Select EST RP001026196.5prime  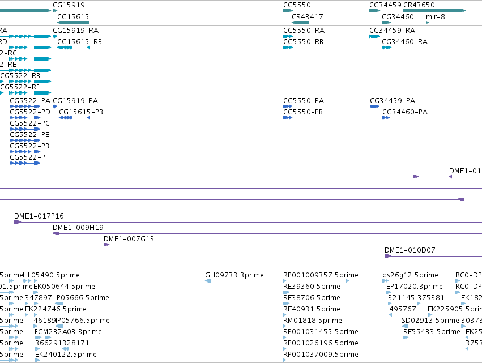click(321, 343)
